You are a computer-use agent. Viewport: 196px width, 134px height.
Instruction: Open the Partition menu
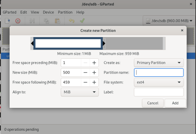(65, 12)
